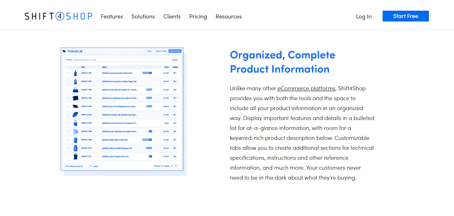Check the box for SAMPLE-1002
Screen dimensions: 454x216
point(68,81)
